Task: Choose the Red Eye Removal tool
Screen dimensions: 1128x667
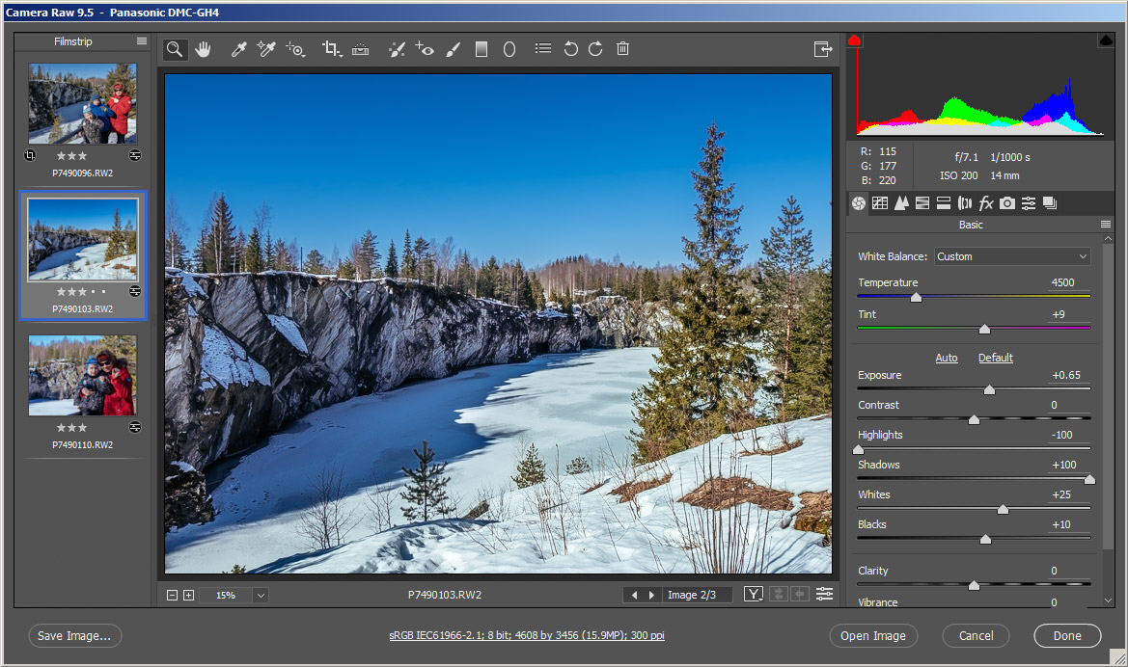Action: tap(425, 49)
